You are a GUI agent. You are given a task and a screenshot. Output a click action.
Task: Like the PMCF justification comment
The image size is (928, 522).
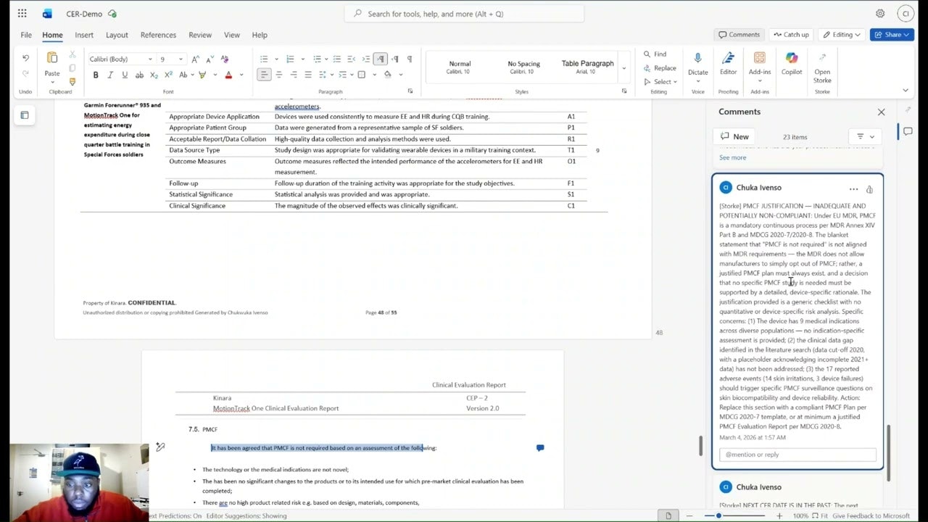869,189
